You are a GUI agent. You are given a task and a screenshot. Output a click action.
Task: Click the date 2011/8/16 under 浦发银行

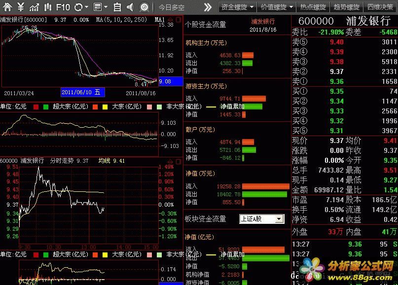click(263, 30)
